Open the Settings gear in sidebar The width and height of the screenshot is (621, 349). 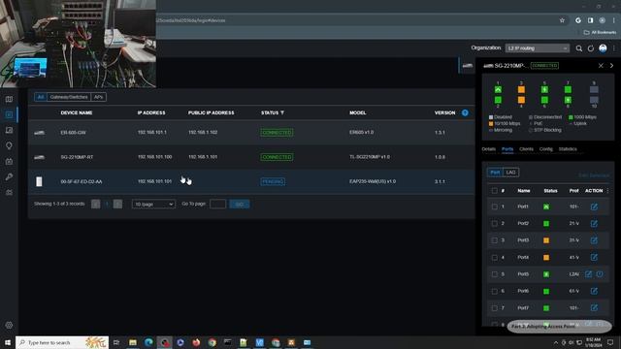[x=9, y=326]
